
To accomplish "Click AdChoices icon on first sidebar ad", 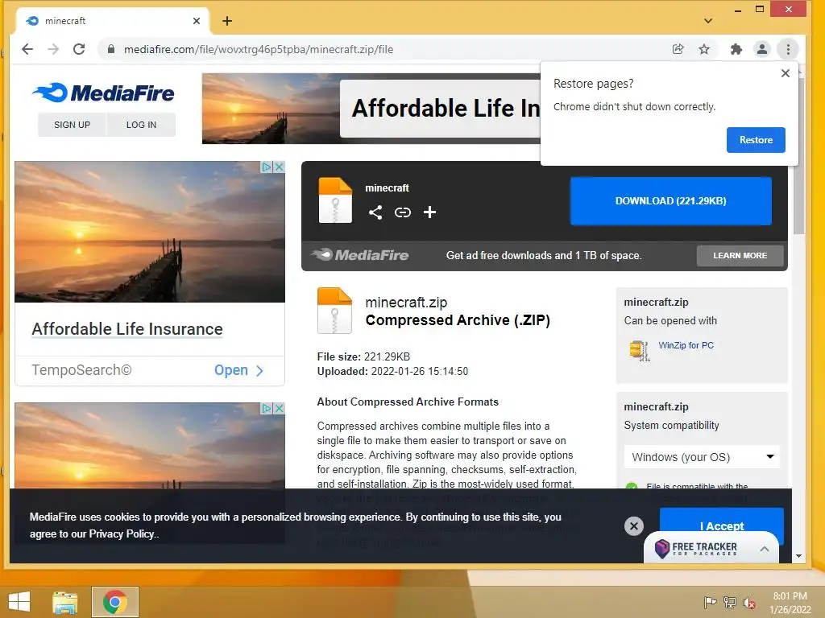I will pos(267,167).
